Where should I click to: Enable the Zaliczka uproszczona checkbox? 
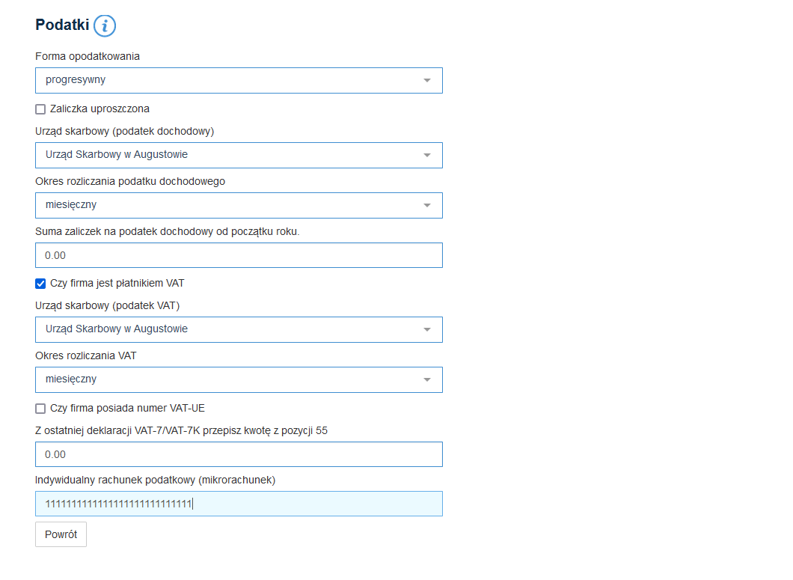40,109
